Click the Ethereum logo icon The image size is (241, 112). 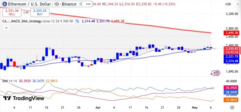tap(4, 4)
